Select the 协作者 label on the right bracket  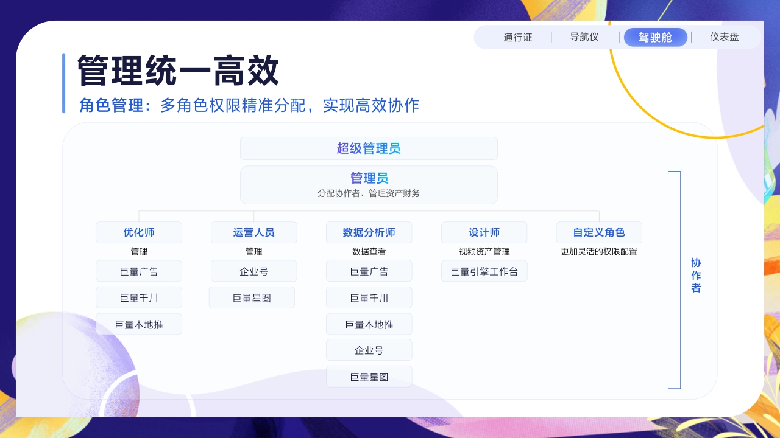pyautogui.click(x=696, y=275)
